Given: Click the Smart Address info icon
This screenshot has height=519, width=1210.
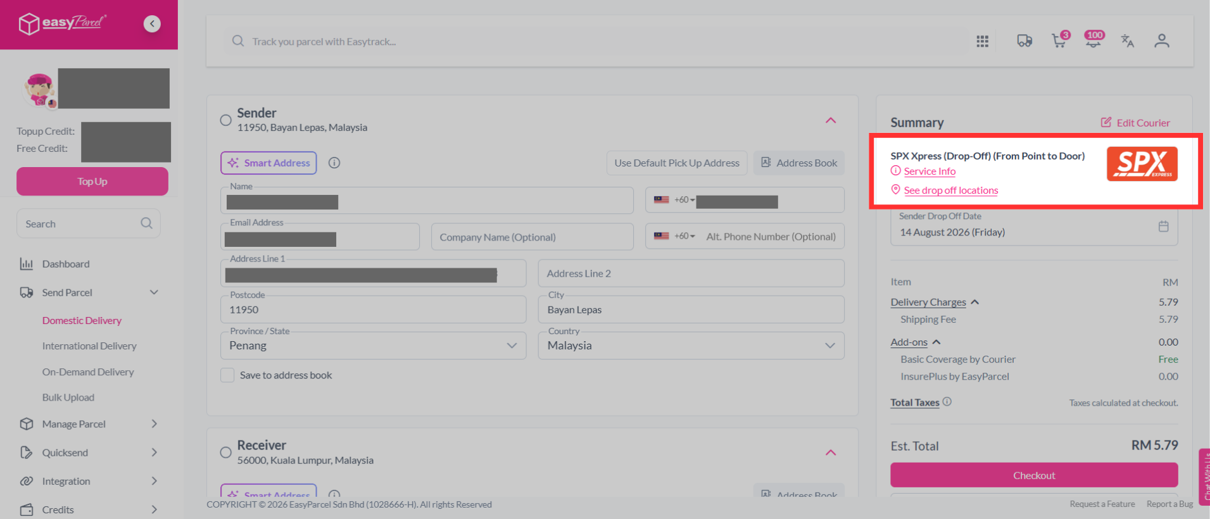Looking at the screenshot, I should pyautogui.click(x=334, y=163).
